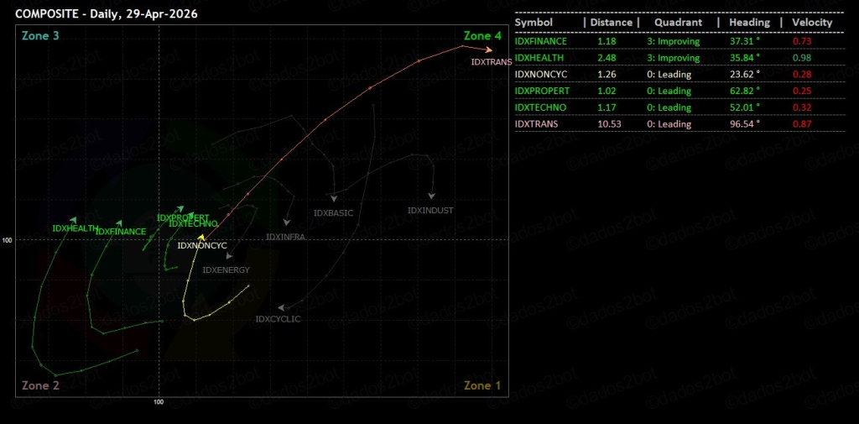The height and width of the screenshot is (424, 859).
Task: Click the IDXHEALTH green arrowhead on chart
Action: (74, 219)
